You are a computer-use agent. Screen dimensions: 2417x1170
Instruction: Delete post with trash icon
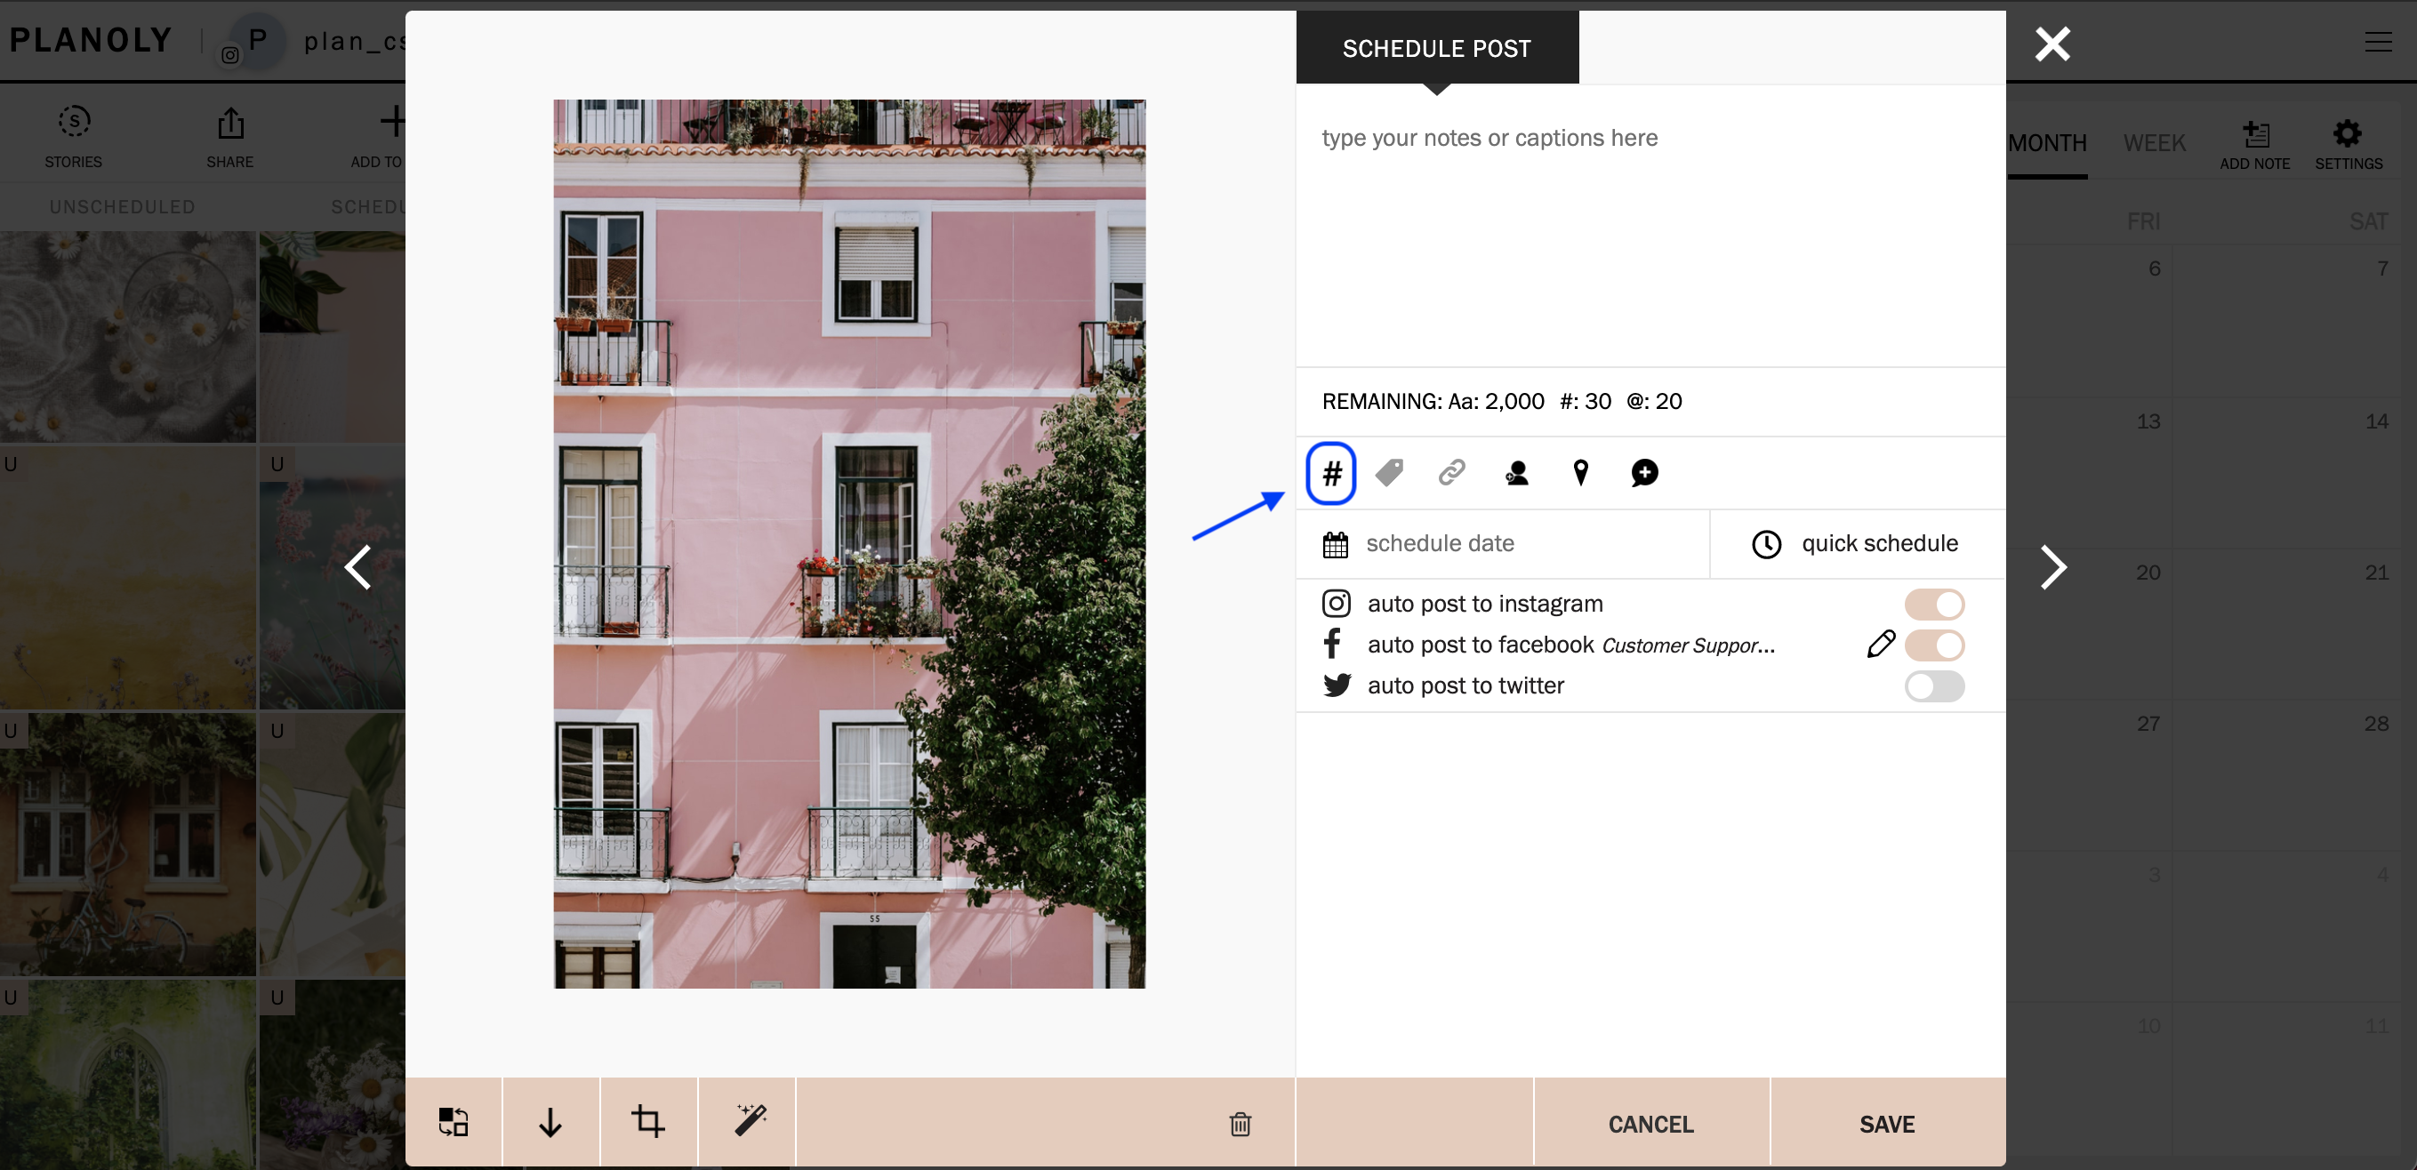(x=1241, y=1124)
